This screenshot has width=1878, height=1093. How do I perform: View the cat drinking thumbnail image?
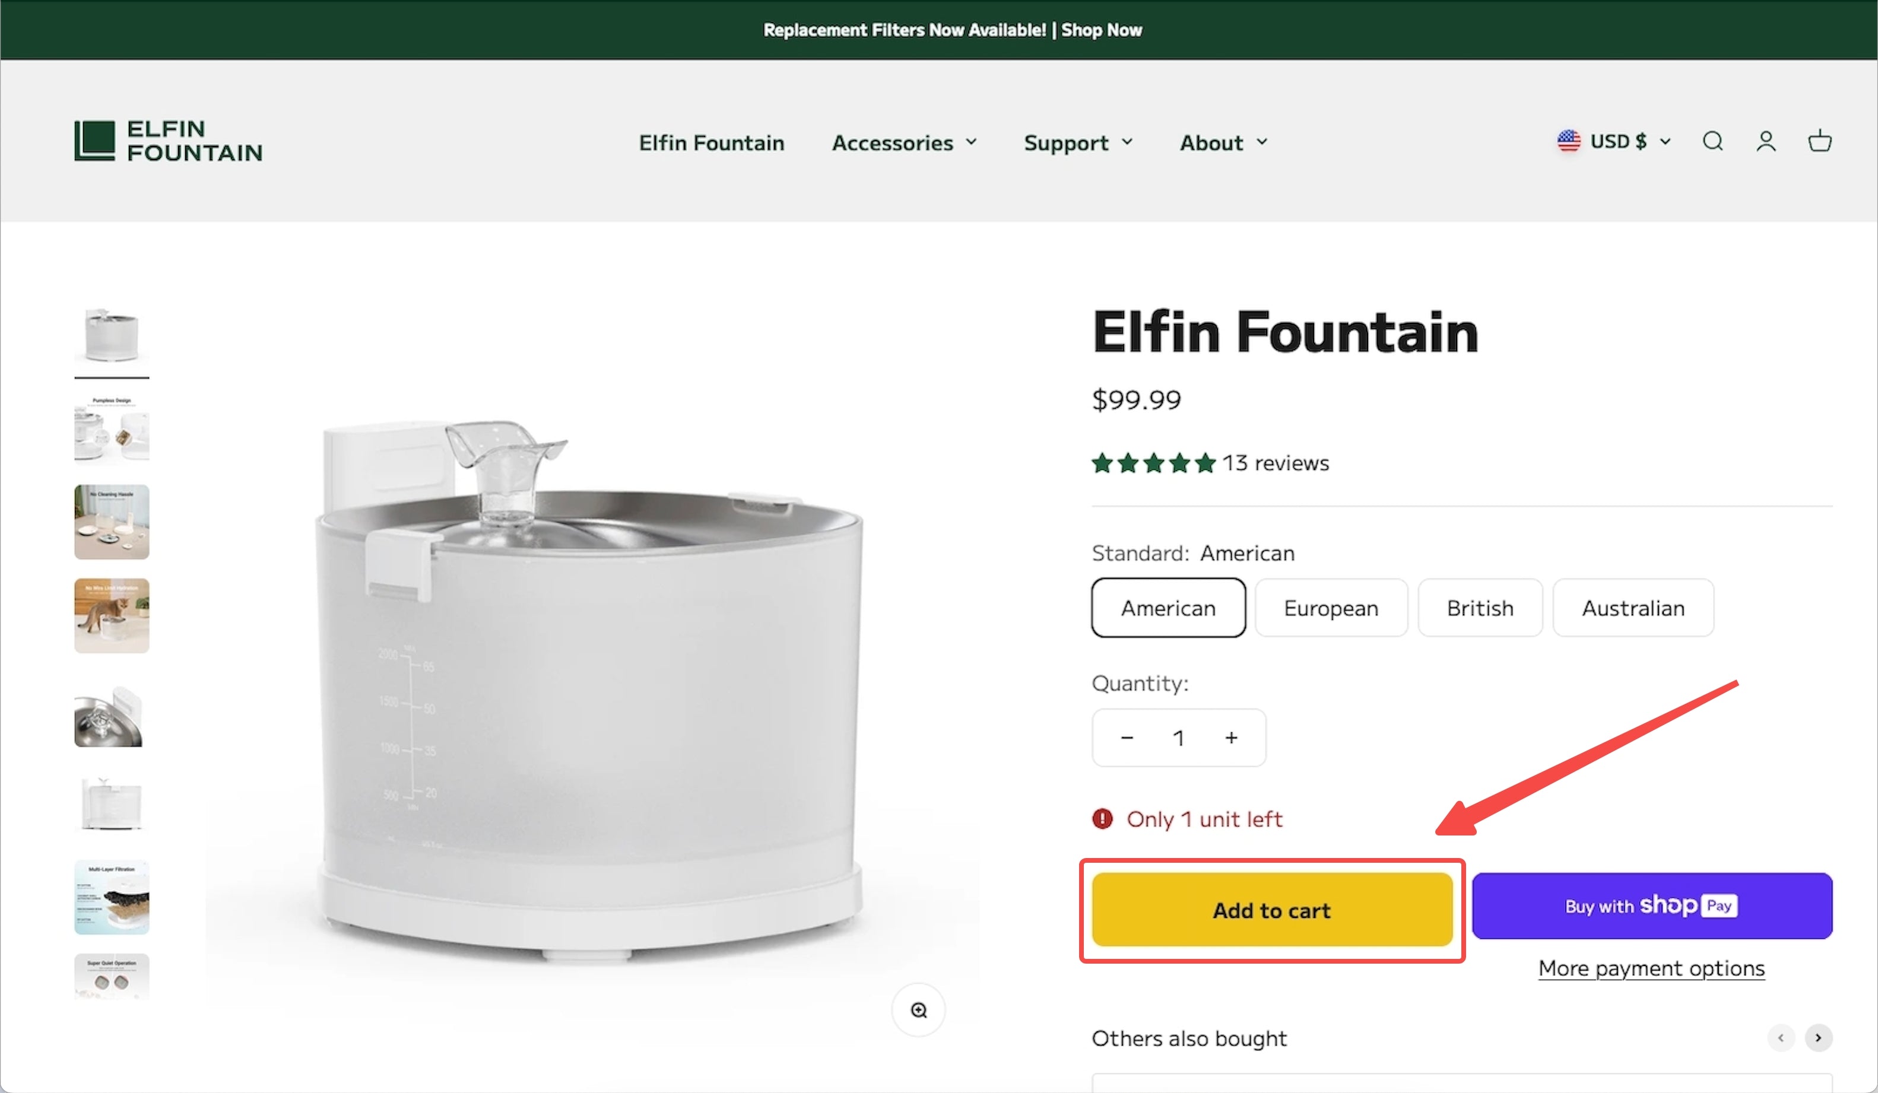(112, 616)
